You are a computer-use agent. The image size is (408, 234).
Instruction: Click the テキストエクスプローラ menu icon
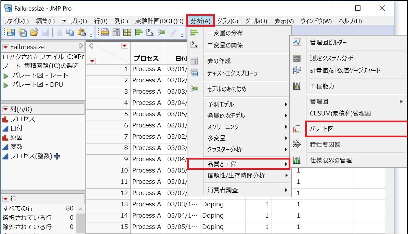[194, 73]
